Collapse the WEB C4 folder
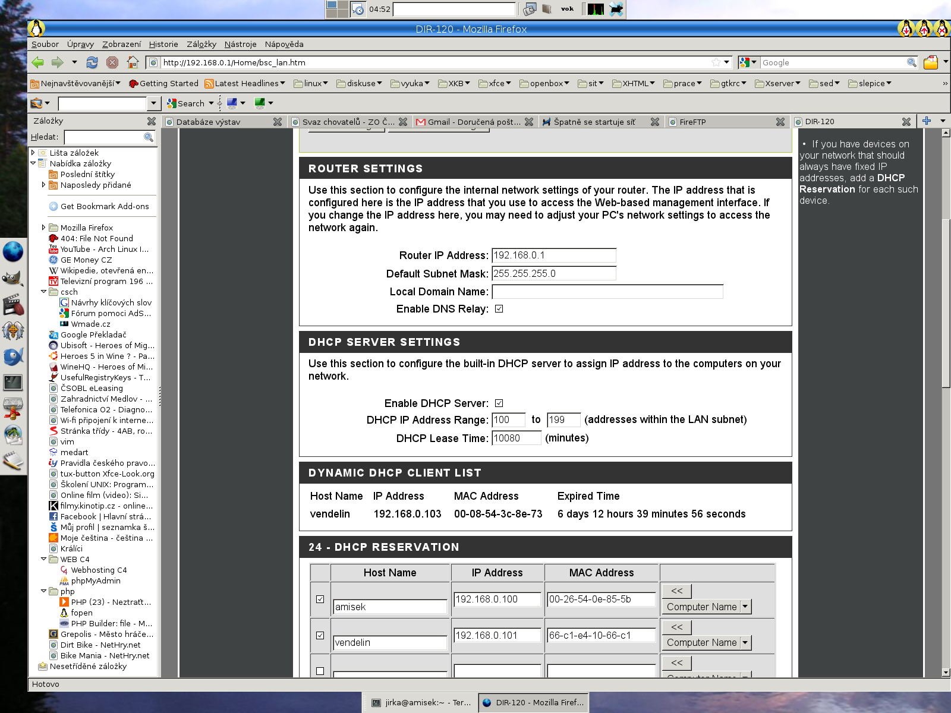The width and height of the screenshot is (951, 713). point(44,559)
